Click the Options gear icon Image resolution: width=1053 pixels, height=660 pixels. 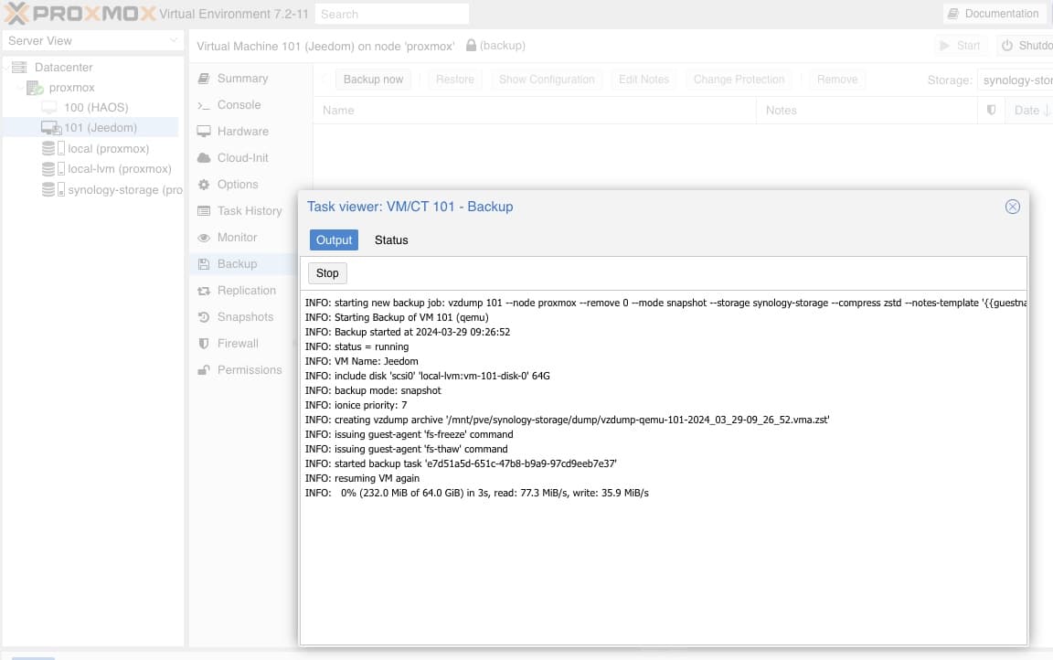204,184
